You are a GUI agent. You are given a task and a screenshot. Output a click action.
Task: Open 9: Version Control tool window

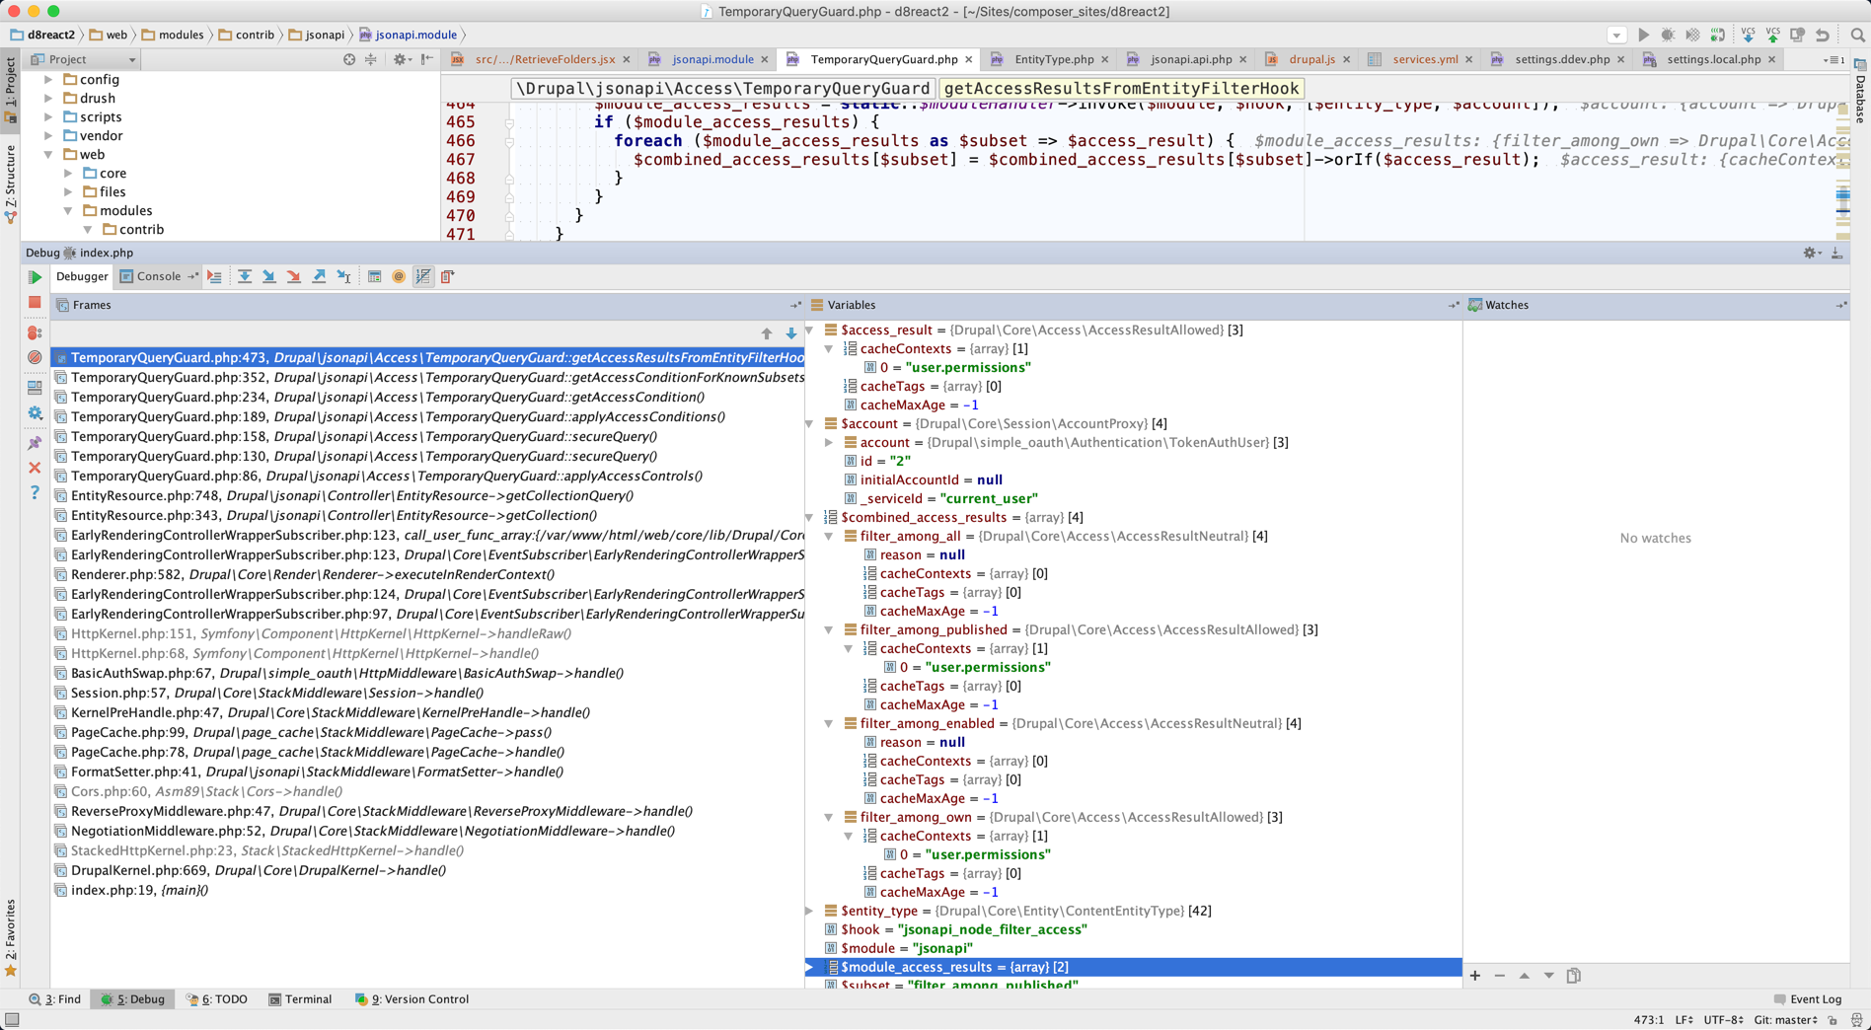pyautogui.click(x=412, y=999)
